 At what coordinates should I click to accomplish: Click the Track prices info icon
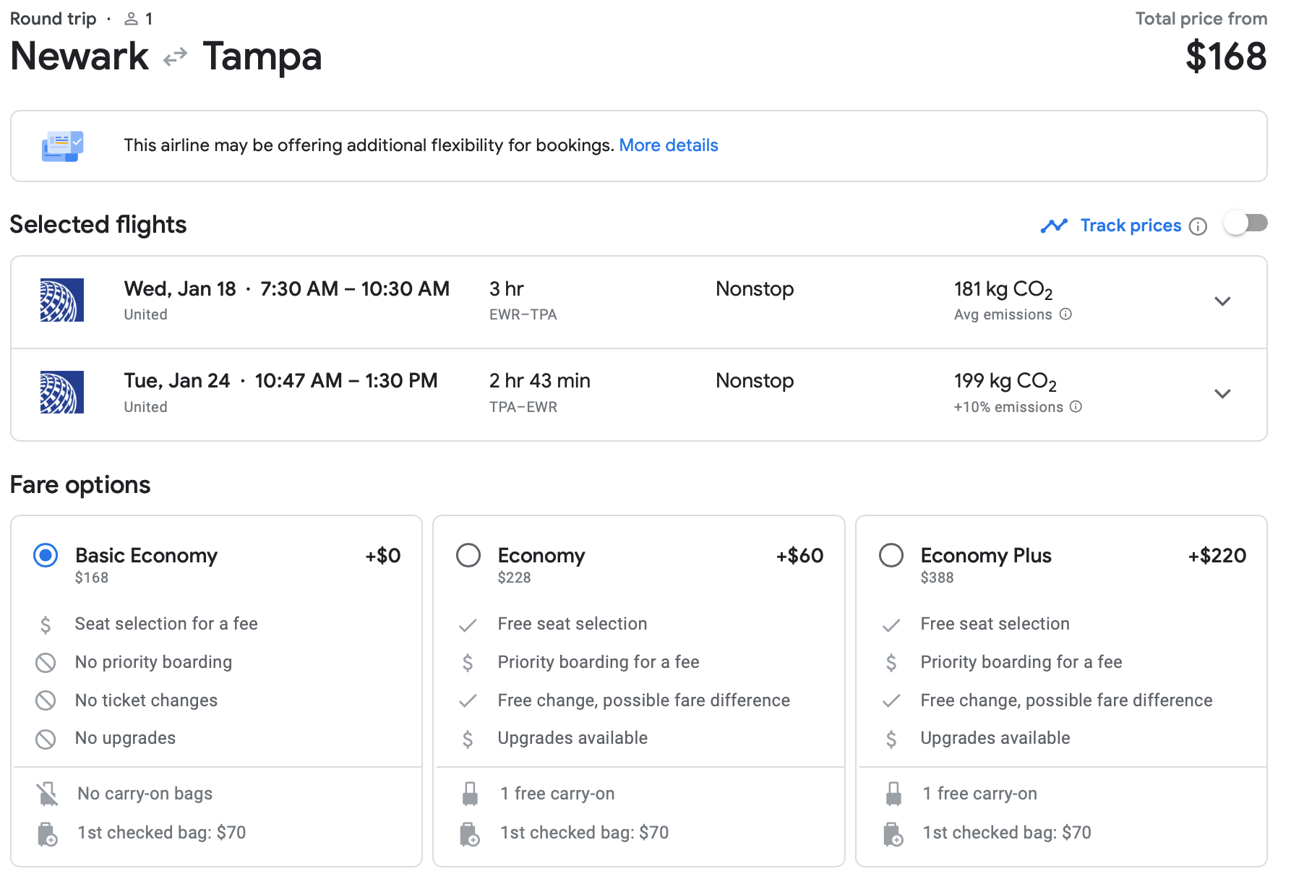tap(1198, 226)
